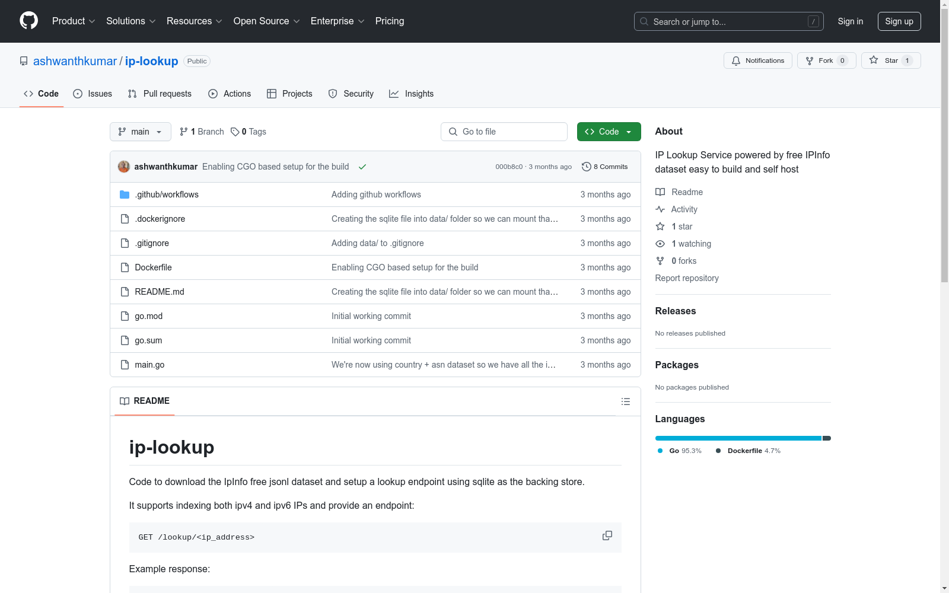The image size is (949, 593).
Task: Click the green commit status checkmark
Action: [x=362, y=167]
